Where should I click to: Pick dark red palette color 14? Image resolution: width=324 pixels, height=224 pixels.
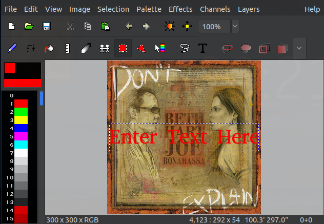pos(21,210)
